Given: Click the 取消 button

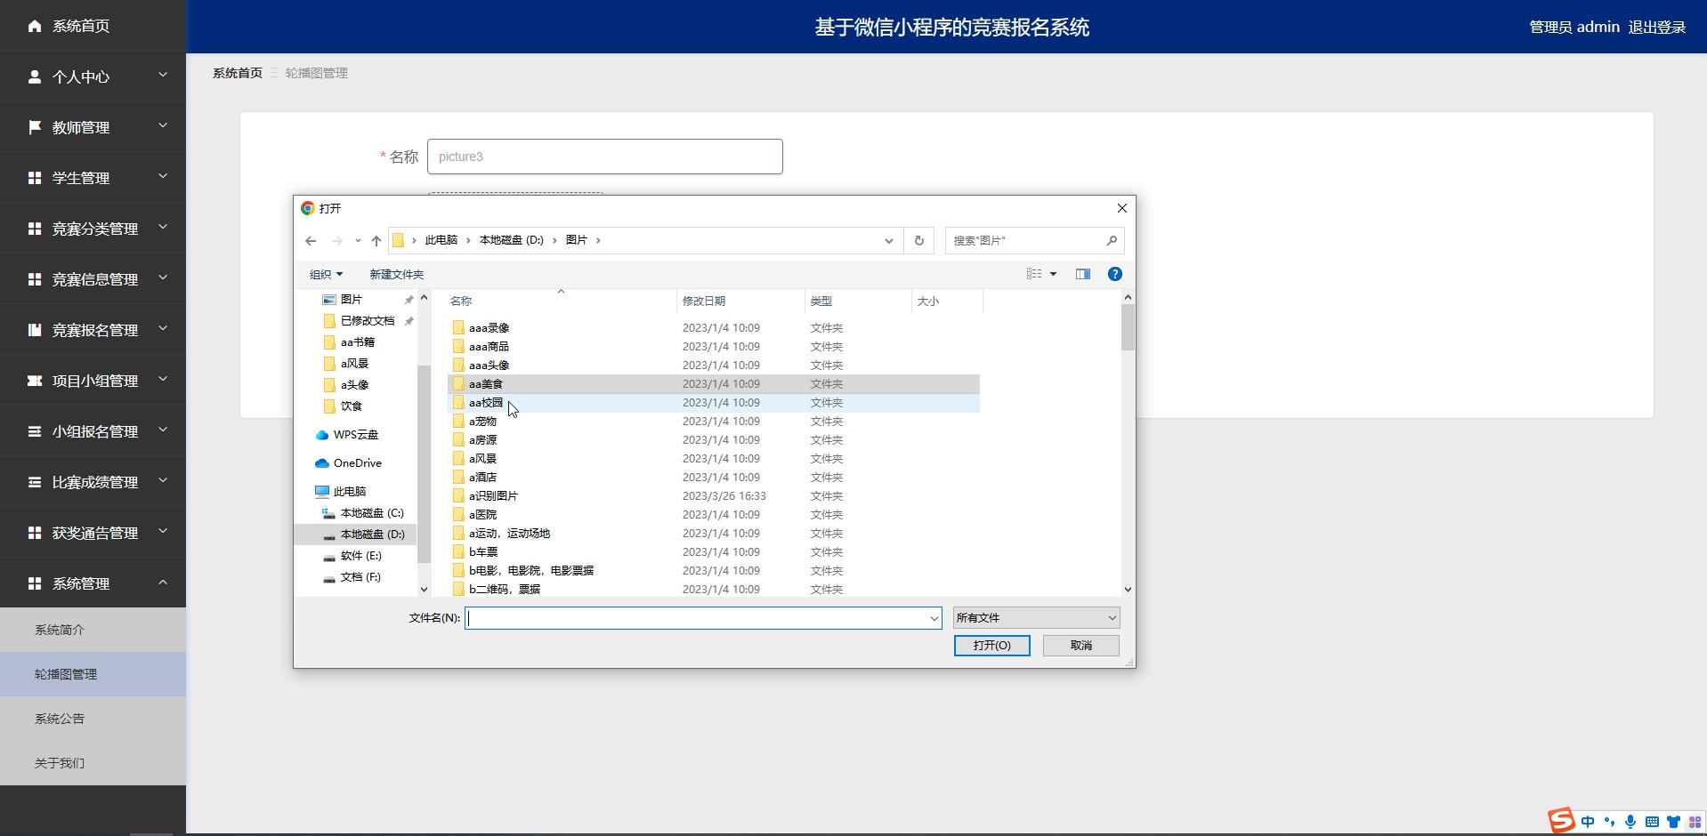Looking at the screenshot, I should coord(1081,646).
